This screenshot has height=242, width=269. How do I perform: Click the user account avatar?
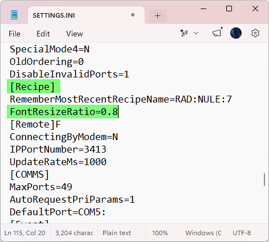[x=236, y=33]
